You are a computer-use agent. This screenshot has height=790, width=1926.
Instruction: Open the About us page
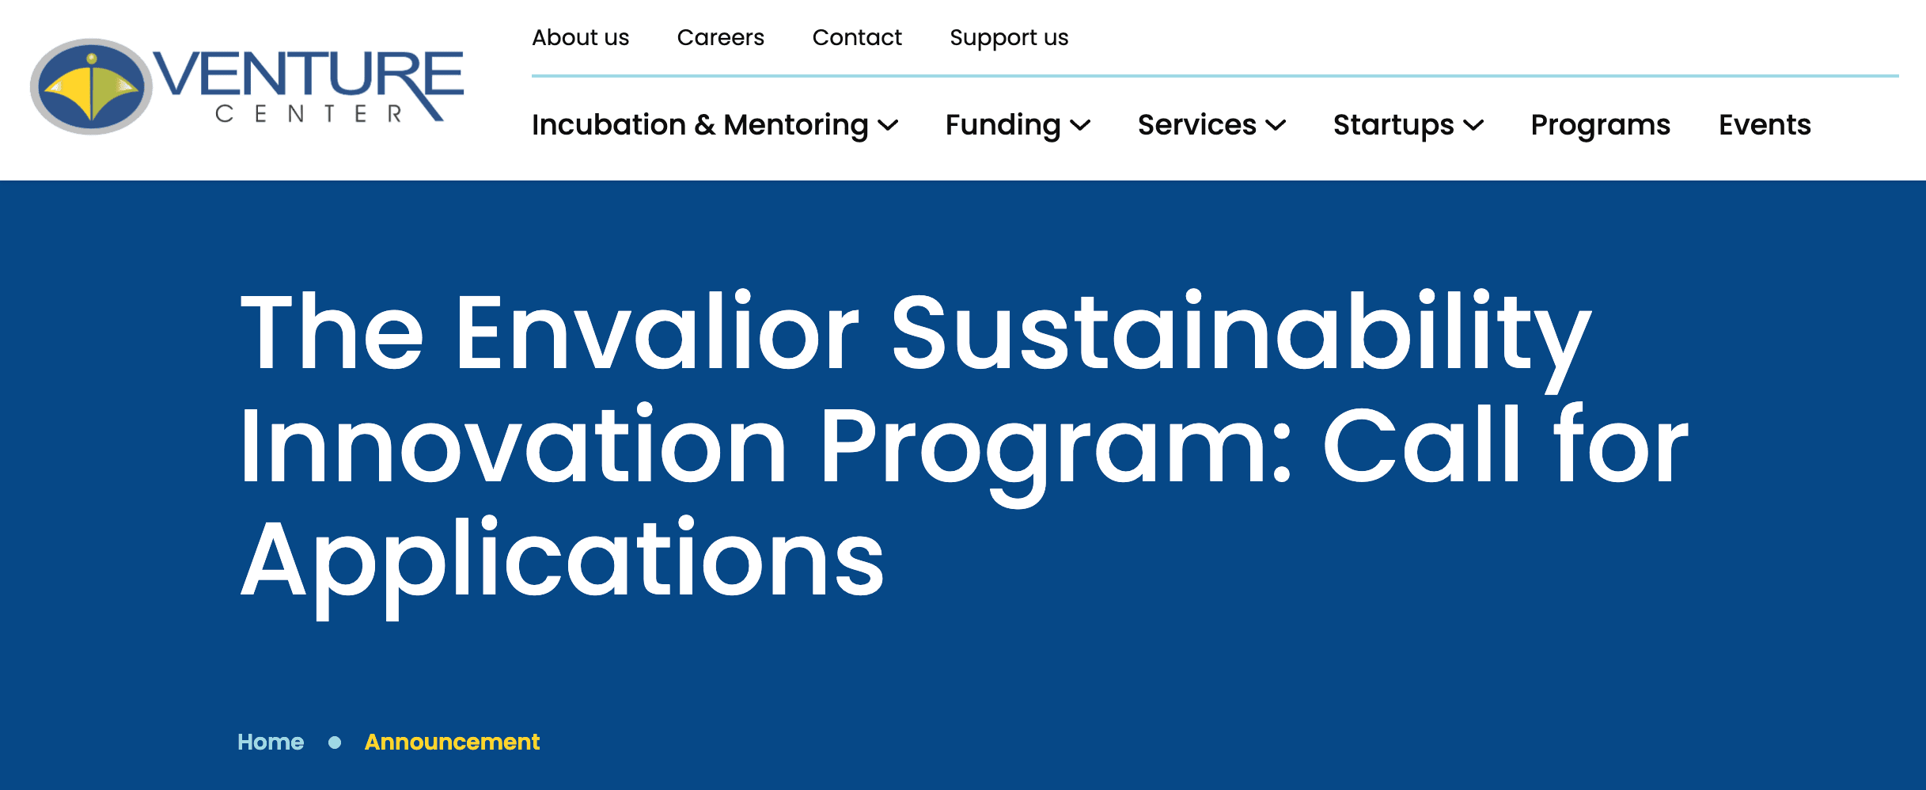click(x=581, y=37)
